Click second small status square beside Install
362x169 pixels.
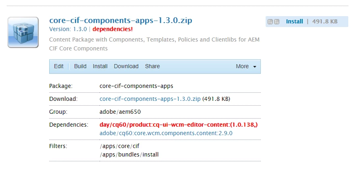(277, 22)
